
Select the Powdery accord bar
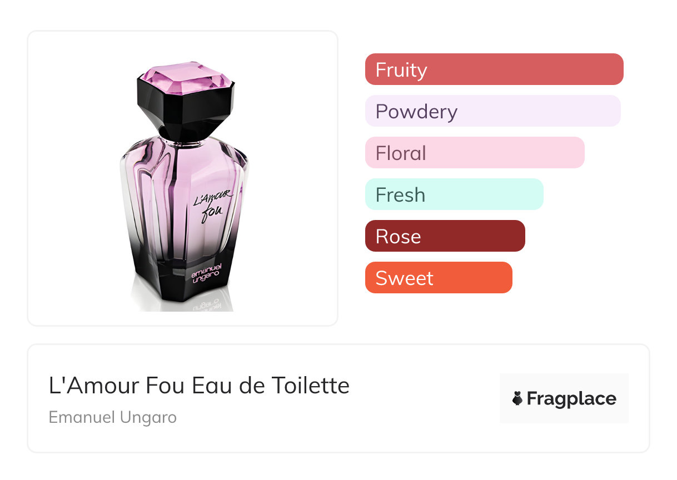(492, 111)
